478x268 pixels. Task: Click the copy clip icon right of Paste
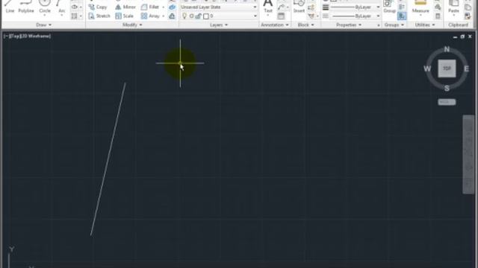(x=468, y=7)
